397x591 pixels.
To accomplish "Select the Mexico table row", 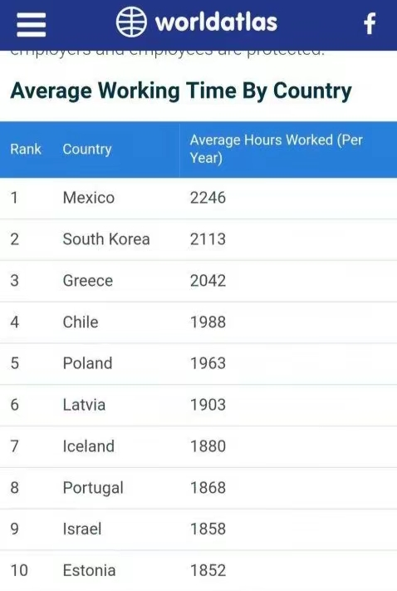I will (x=198, y=198).
